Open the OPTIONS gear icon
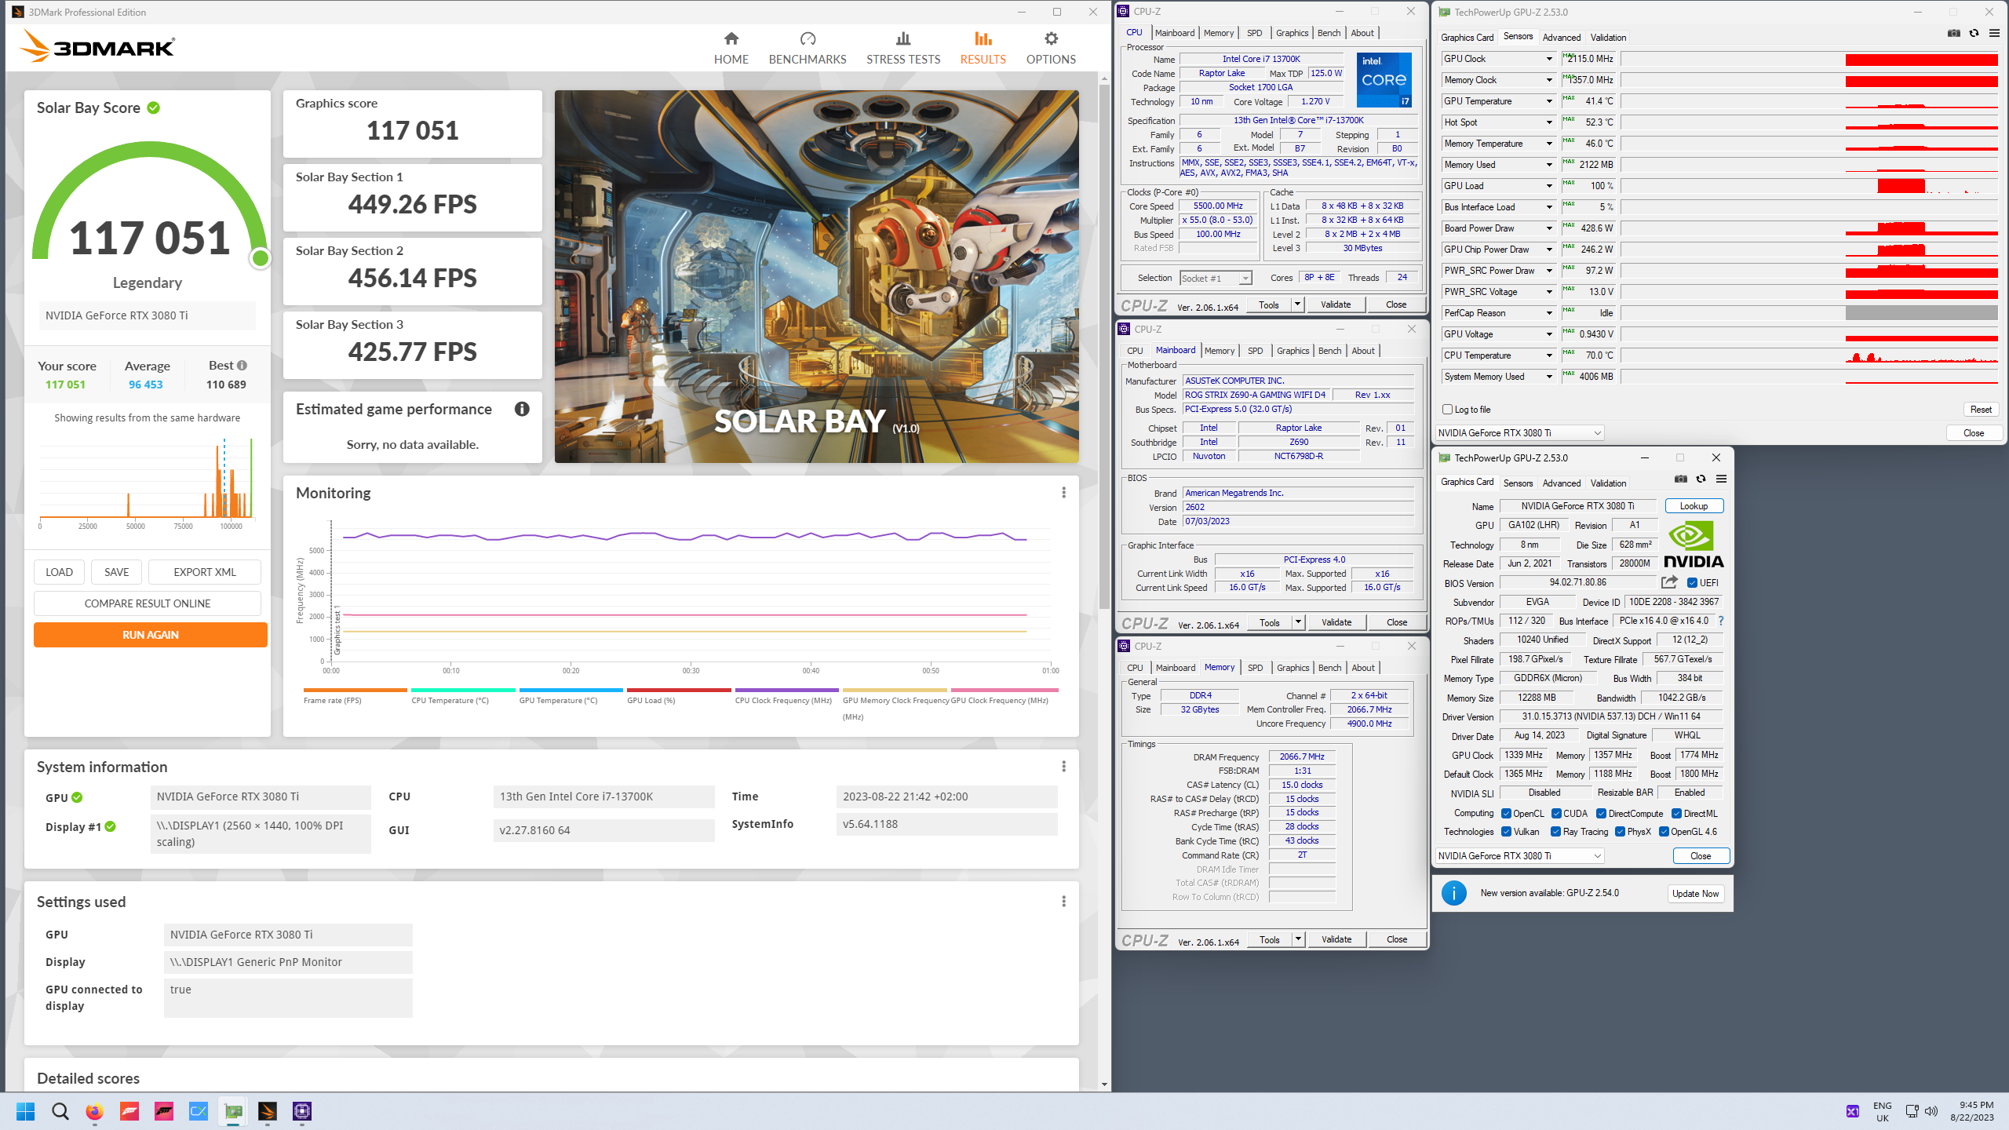Screen dimensions: 2009x1130 [1051, 38]
